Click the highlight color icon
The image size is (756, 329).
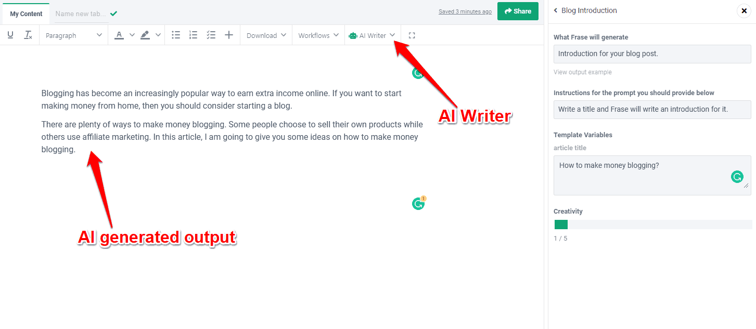click(145, 35)
